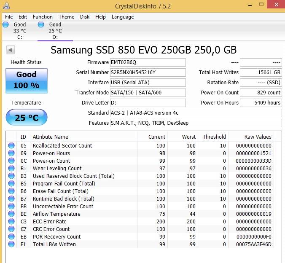The height and width of the screenshot is (263, 285).
Task: Click the Firmware value field
Action: pyautogui.click(x=148, y=62)
